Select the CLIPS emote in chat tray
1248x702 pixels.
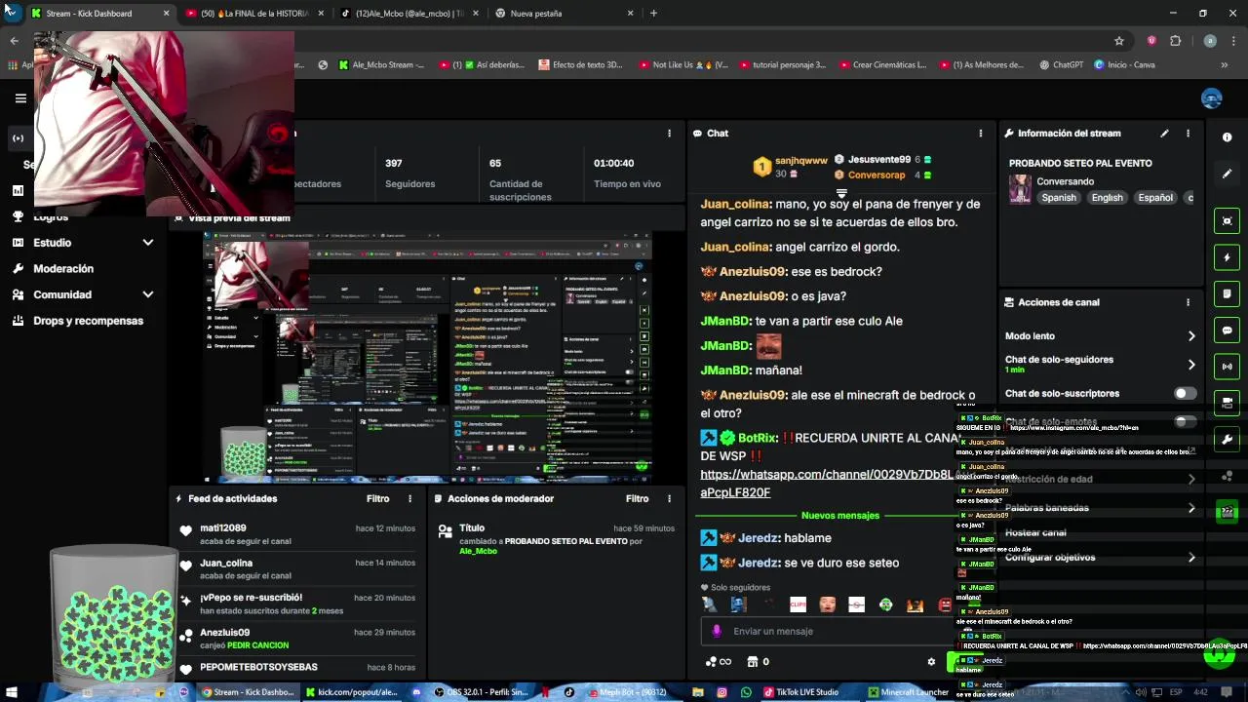tap(798, 604)
